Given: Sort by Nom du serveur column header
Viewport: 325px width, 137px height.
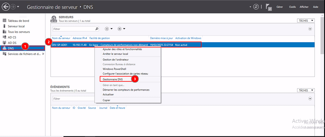Looking at the screenshot, I should (x=61, y=38).
